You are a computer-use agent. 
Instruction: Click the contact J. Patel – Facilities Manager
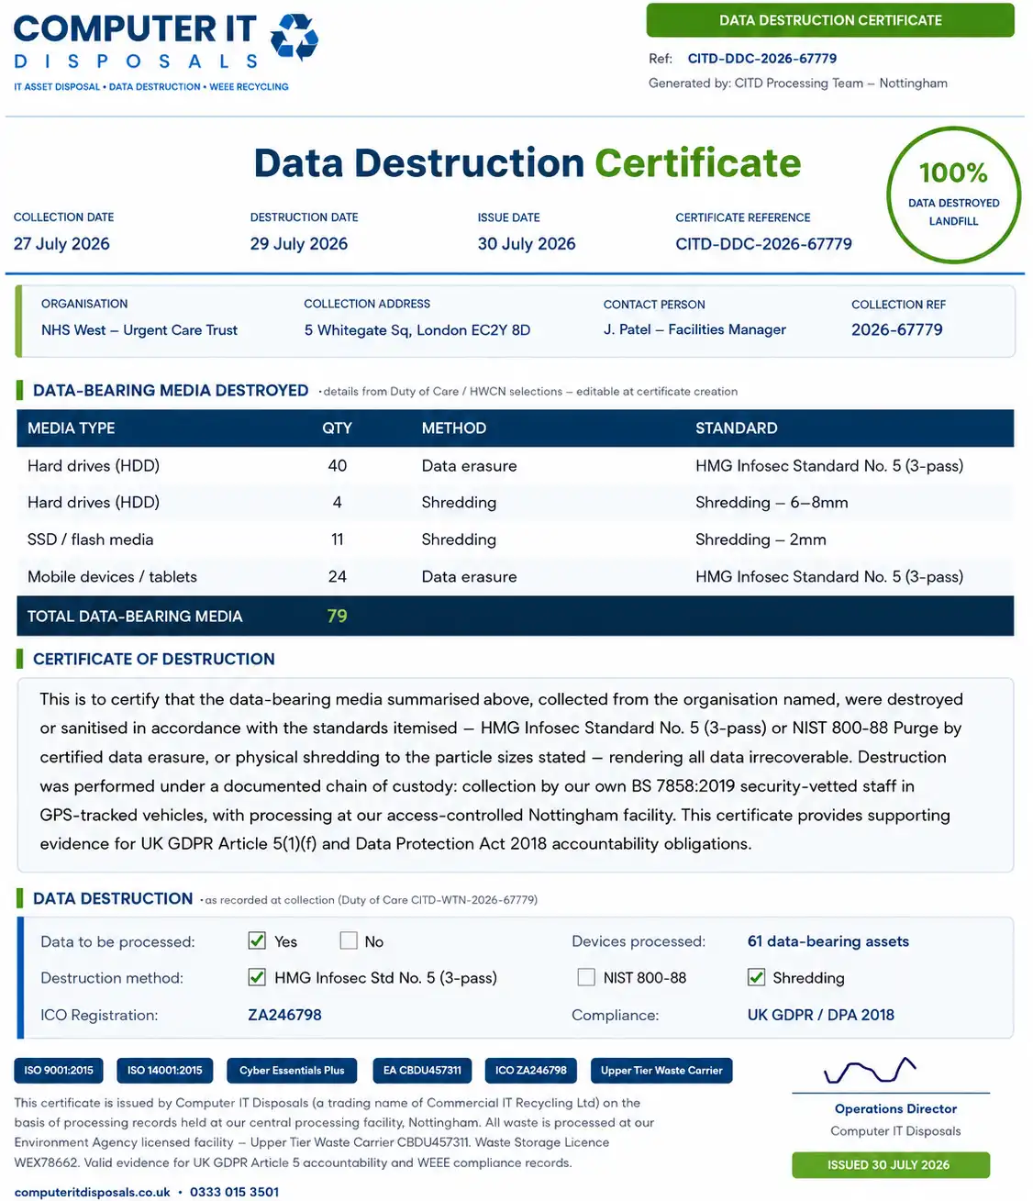click(694, 329)
